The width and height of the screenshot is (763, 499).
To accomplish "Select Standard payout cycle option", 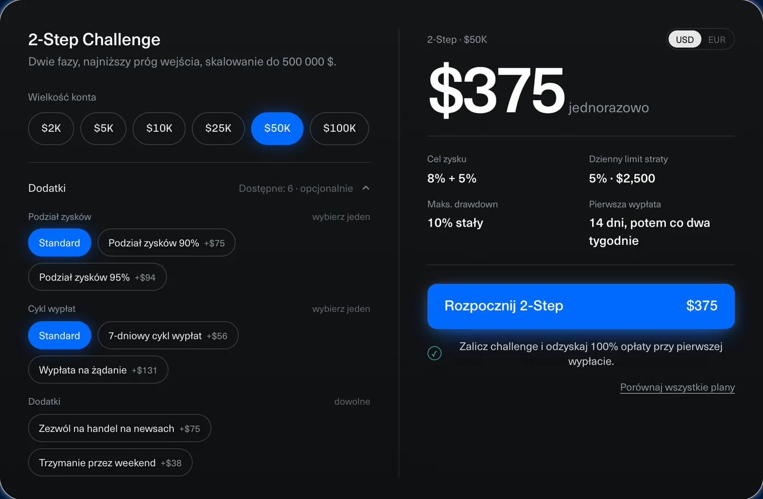I will [59, 336].
